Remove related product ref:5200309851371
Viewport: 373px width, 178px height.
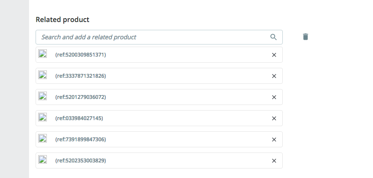click(x=274, y=55)
